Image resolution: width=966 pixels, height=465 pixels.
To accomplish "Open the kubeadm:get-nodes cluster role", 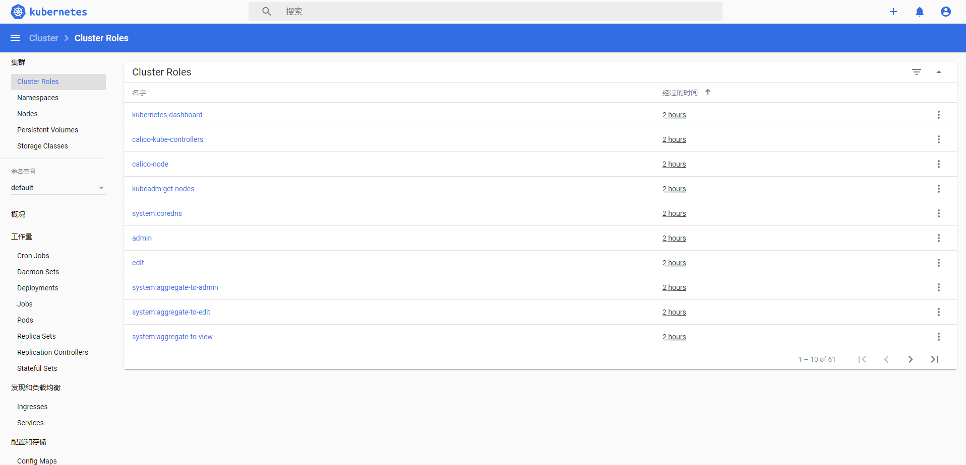I will click(x=163, y=189).
